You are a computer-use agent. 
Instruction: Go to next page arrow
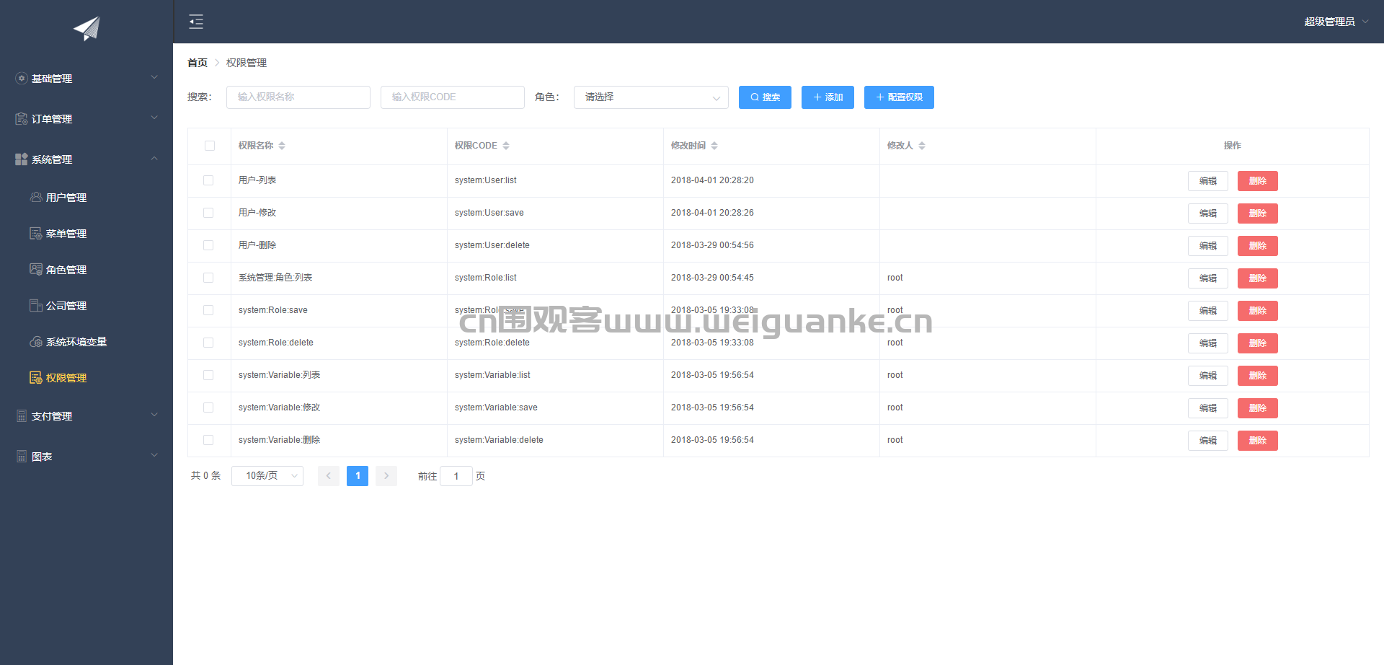[x=386, y=476]
